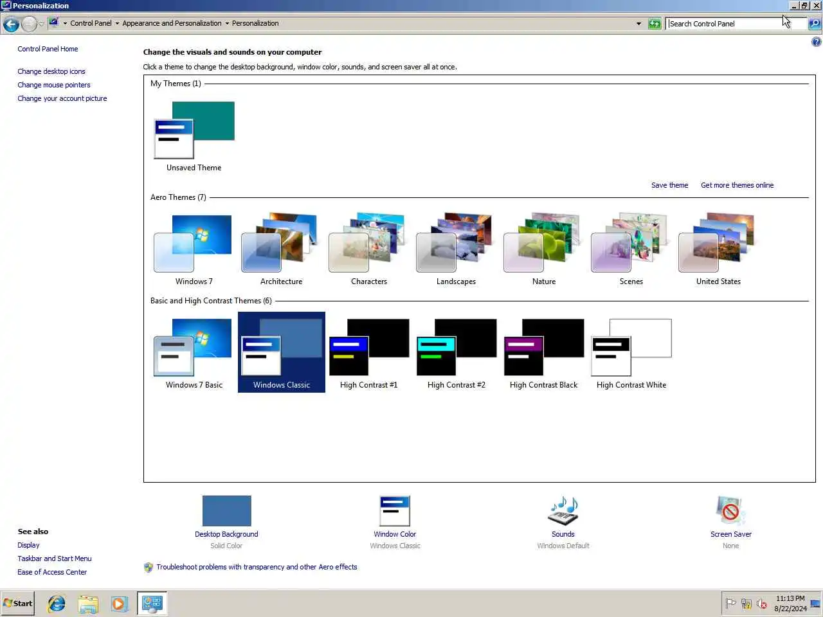Click the Save theme link
This screenshot has height=617, width=823.
coord(669,185)
